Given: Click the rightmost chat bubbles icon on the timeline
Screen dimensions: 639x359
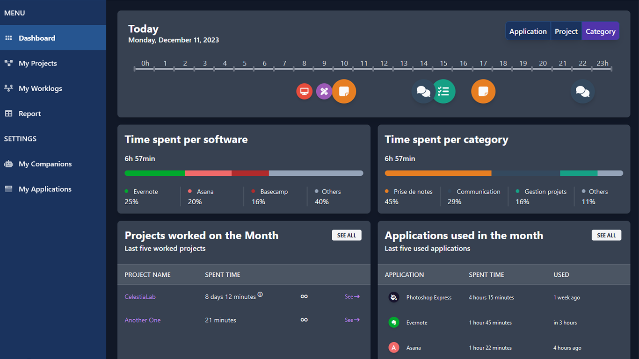Looking at the screenshot, I should click(582, 91).
